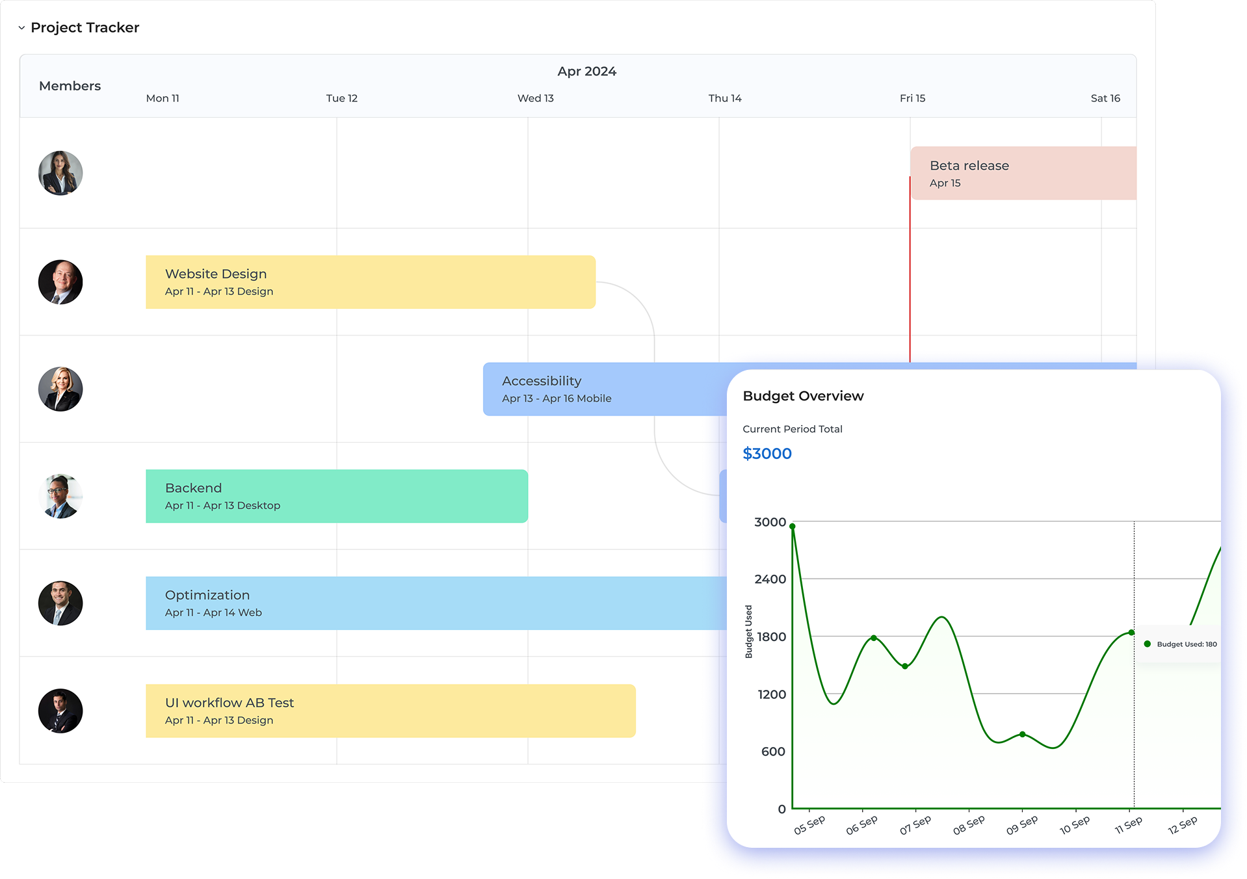Click the Optimization assignee's photo
The height and width of the screenshot is (879, 1247).
click(x=60, y=603)
